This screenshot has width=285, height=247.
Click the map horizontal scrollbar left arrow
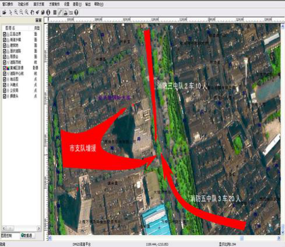(50, 238)
